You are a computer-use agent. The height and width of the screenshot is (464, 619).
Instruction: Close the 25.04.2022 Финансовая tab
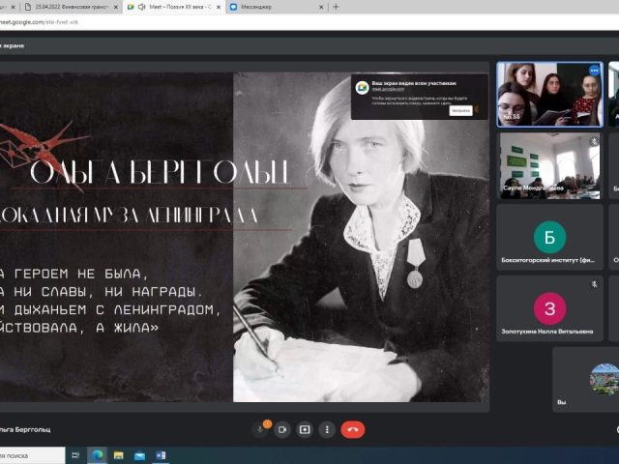coord(116,7)
